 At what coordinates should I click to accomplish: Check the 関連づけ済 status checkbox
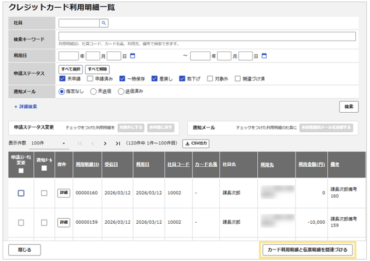[x=238, y=79]
